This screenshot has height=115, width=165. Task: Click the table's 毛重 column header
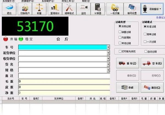point(144,98)
